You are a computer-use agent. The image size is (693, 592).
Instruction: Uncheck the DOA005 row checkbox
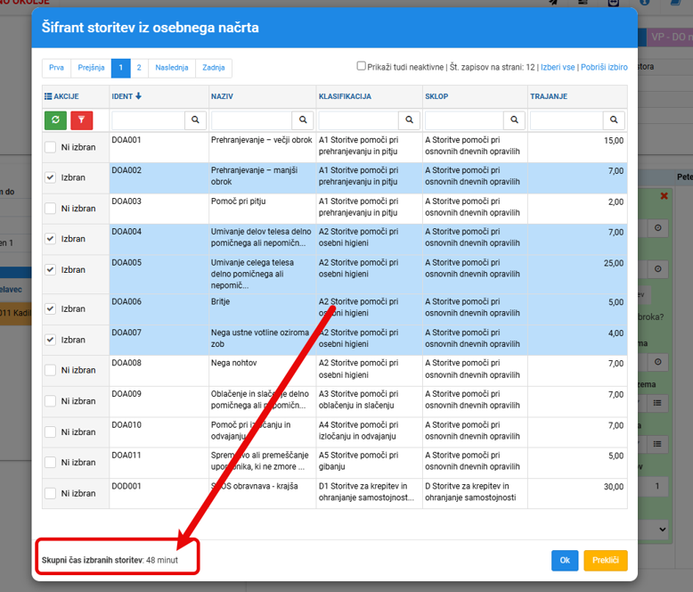(51, 270)
